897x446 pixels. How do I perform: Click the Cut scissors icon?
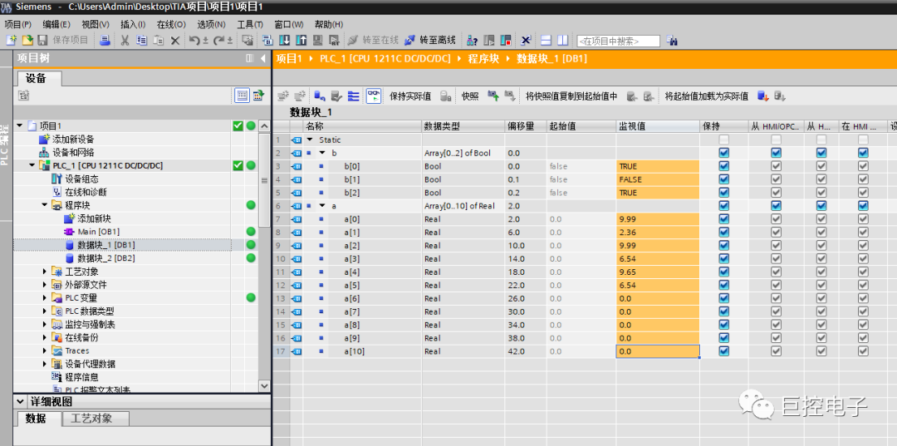tap(124, 41)
